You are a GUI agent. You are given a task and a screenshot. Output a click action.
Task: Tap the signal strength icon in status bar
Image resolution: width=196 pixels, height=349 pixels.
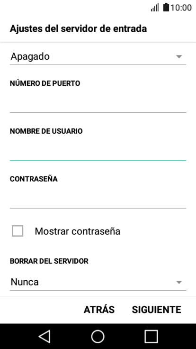coord(155,7)
